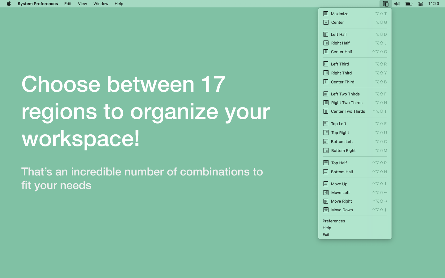Click the Center Third layout icon
The image size is (445, 278).
point(326,82)
